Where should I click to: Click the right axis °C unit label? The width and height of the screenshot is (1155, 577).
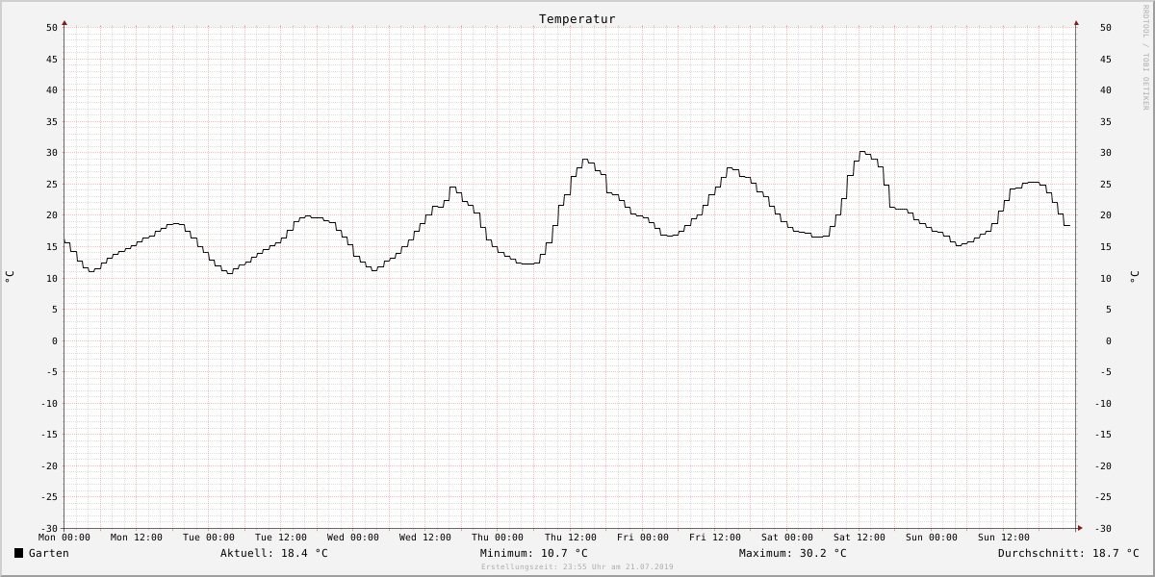(x=1133, y=277)
